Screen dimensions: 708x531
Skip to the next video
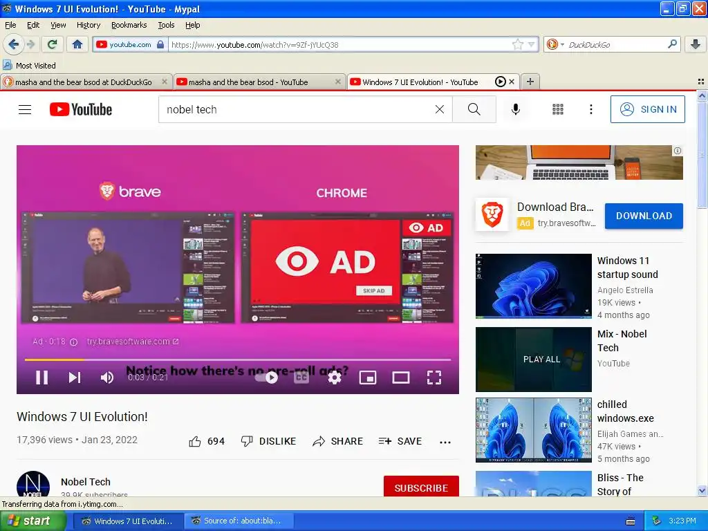[75, 378]
